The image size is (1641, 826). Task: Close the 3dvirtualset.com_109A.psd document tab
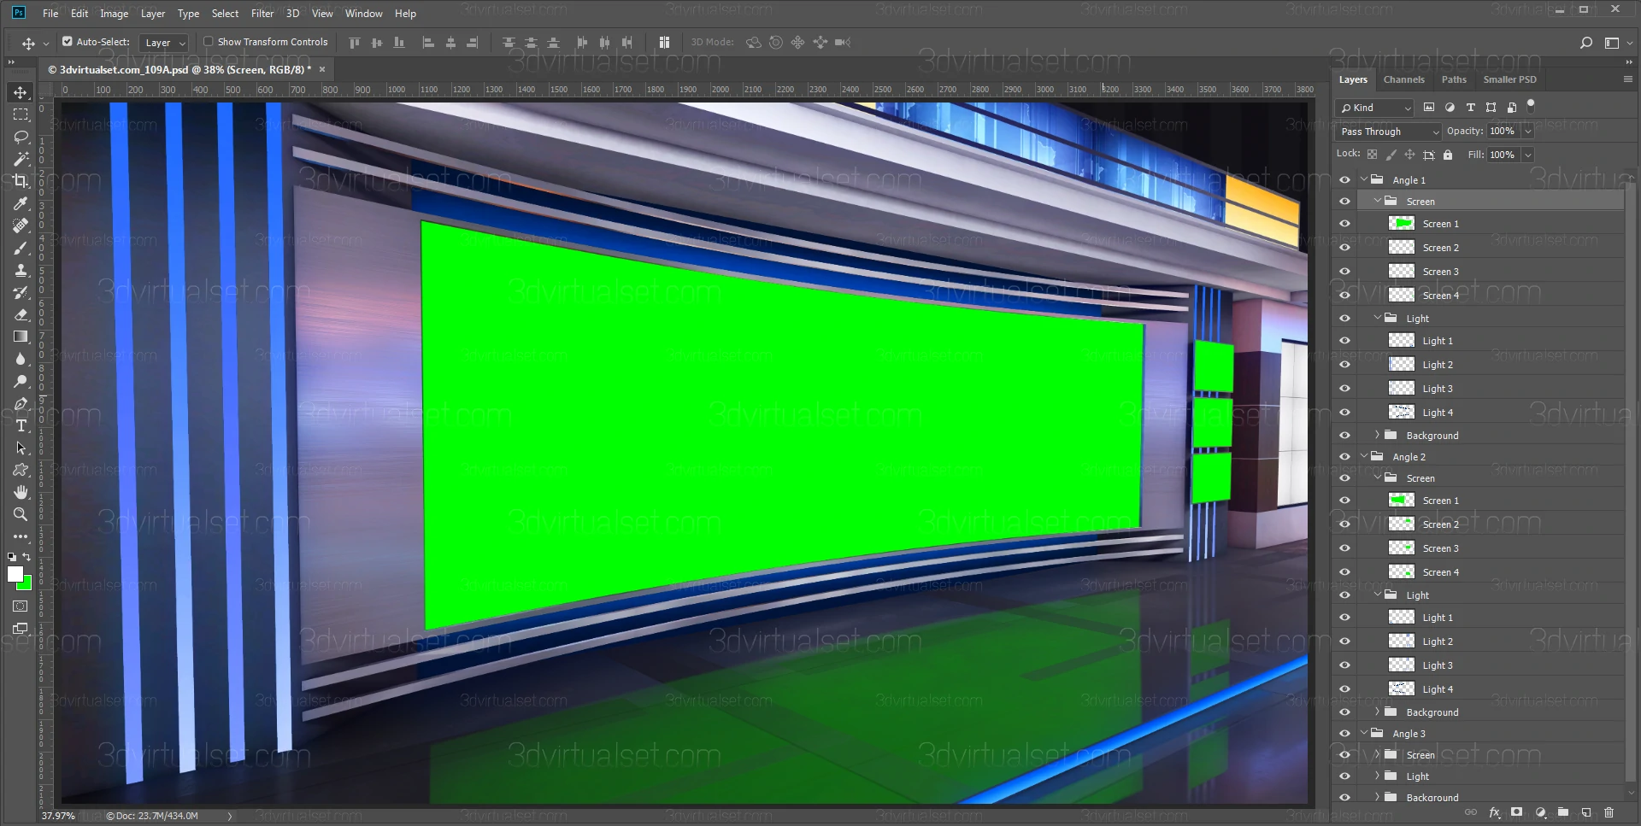pyautogui.click(x=322, y=69)
